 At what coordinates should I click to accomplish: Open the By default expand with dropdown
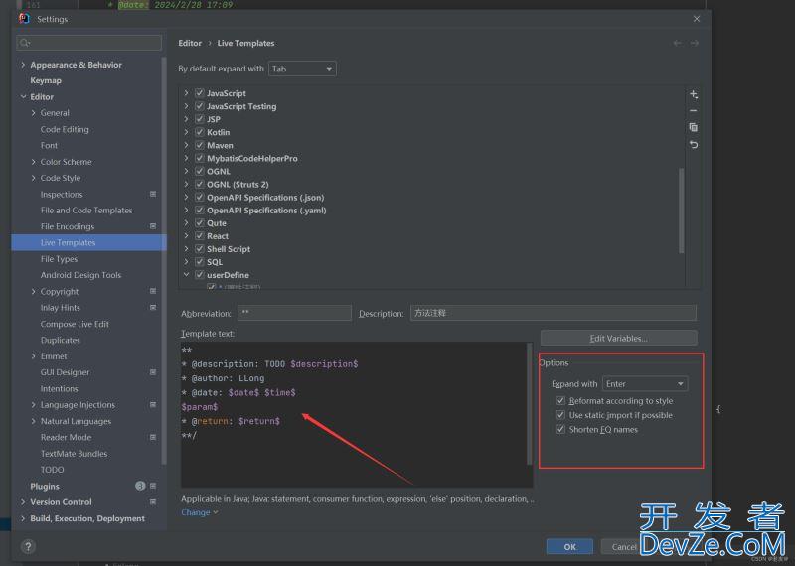(302, 69)
